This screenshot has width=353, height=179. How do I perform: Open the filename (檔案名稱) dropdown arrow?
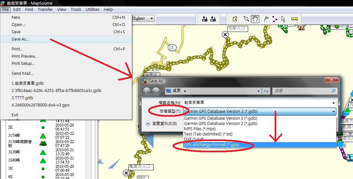point(333,103)
